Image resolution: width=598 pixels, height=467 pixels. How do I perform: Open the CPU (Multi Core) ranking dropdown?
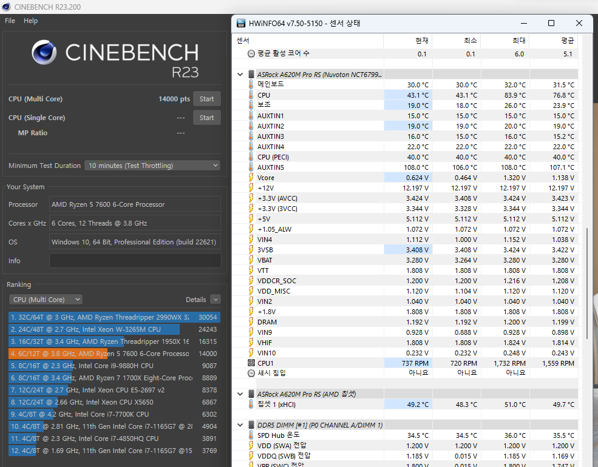pos(46,300)
